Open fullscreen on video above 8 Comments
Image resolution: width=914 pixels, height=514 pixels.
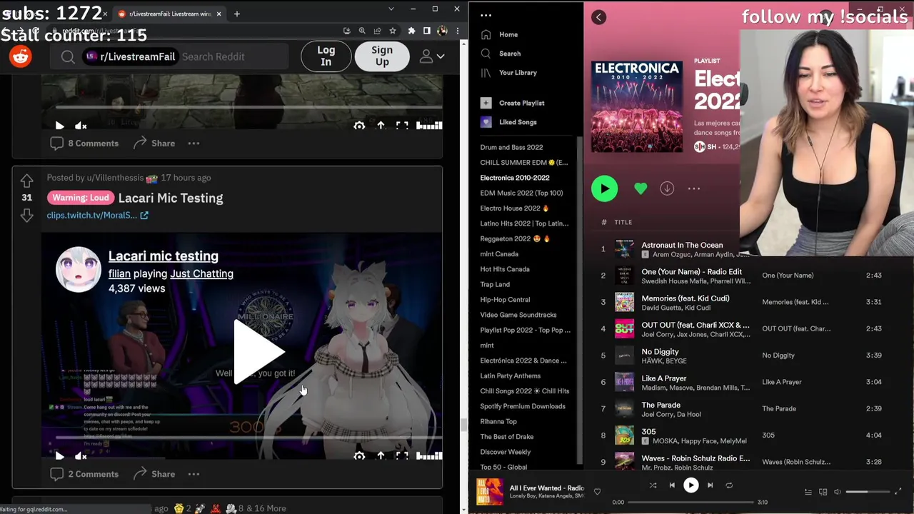[402, 126]
